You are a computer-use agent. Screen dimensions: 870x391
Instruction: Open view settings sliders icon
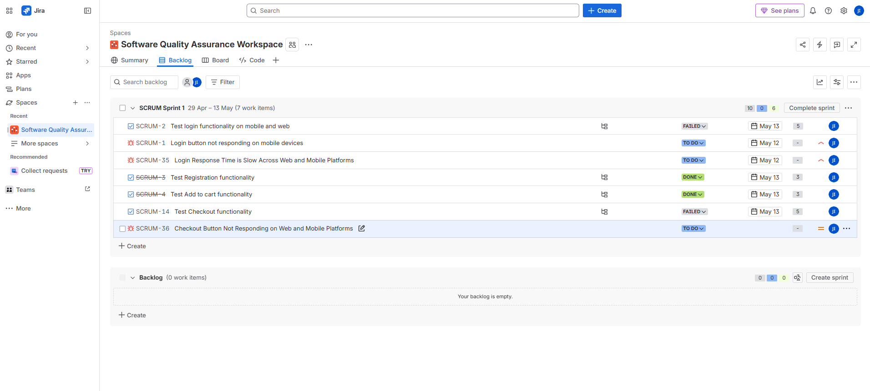[837, 82]
